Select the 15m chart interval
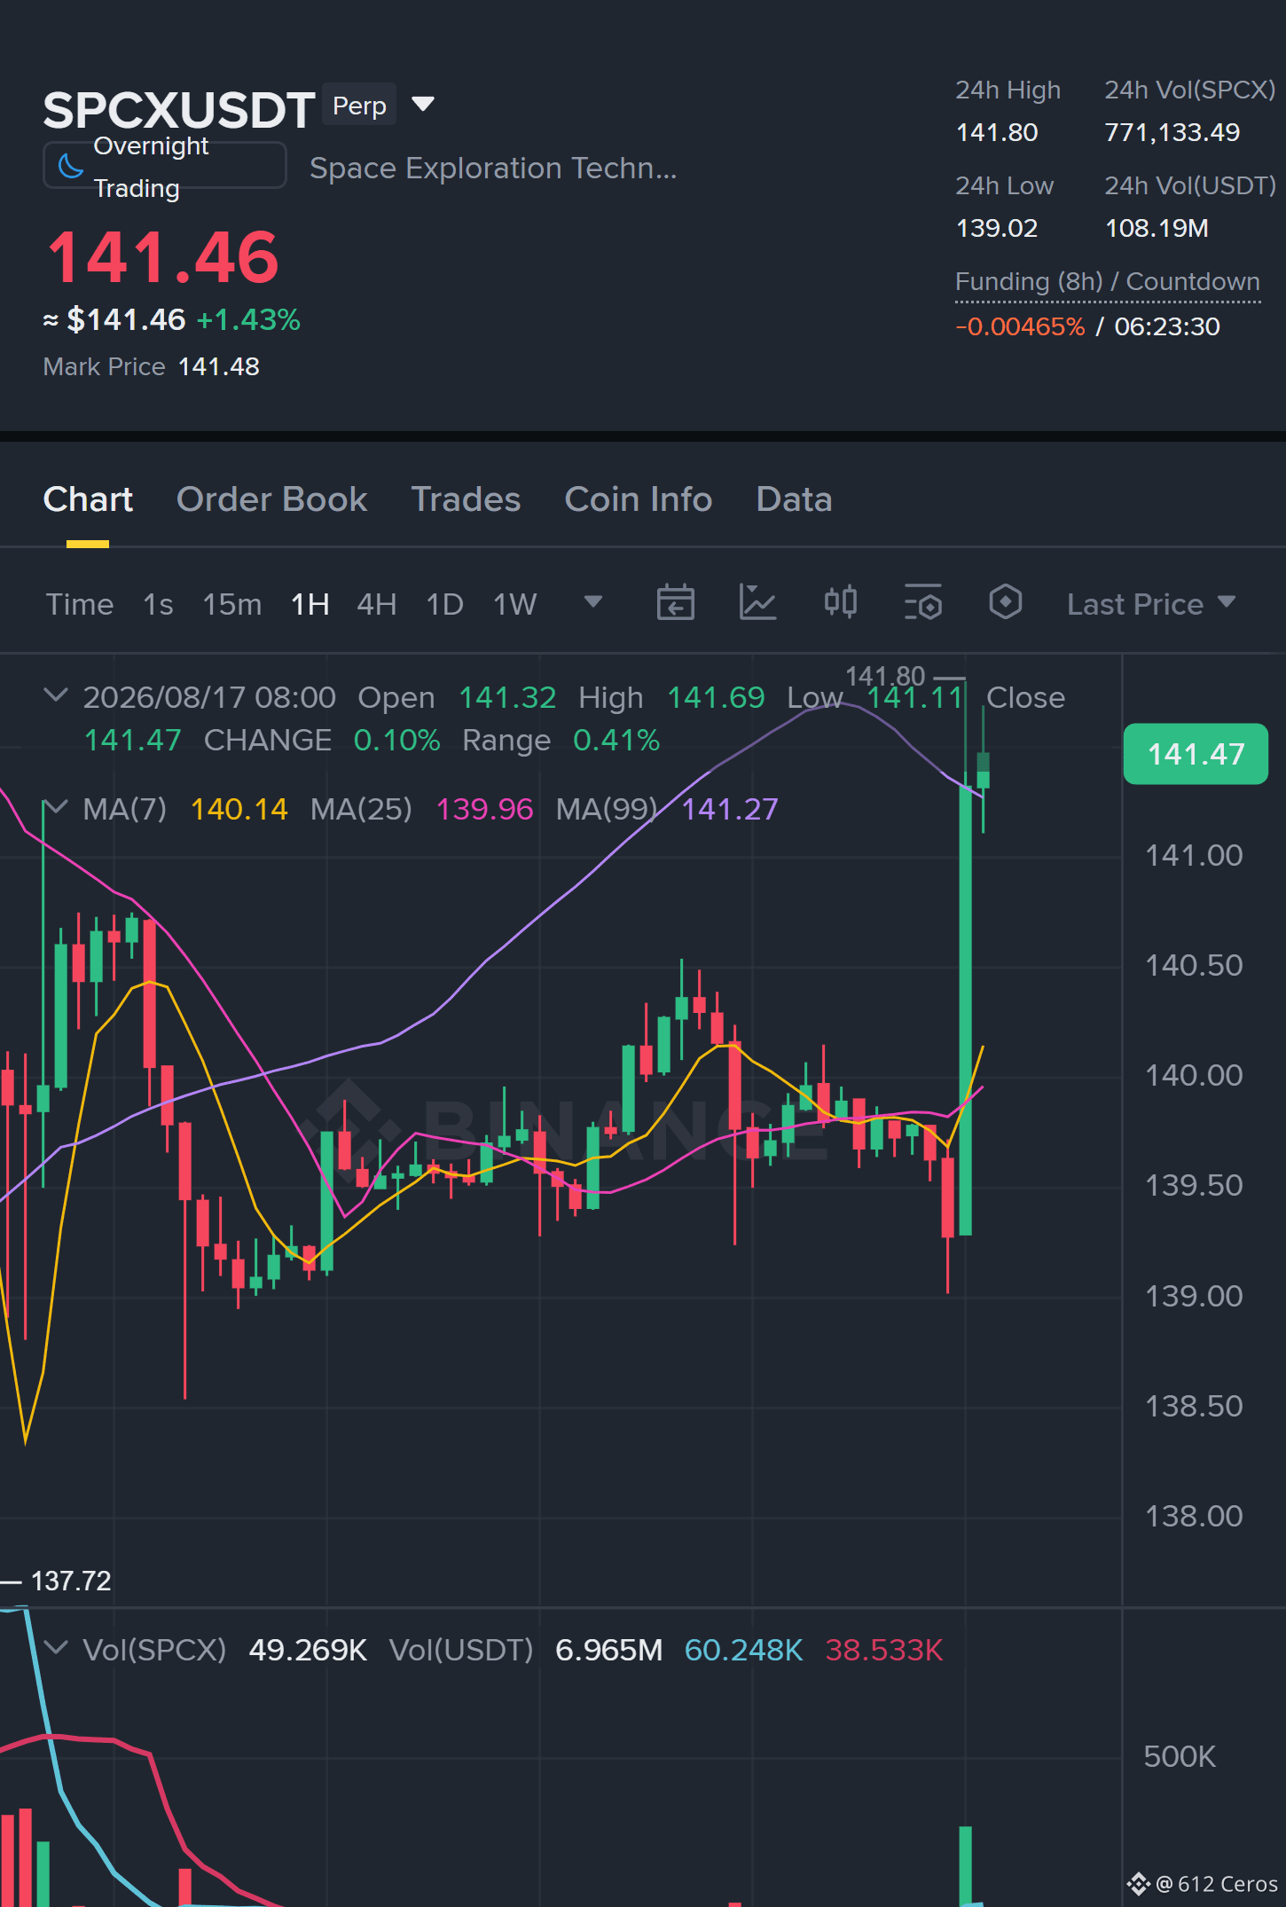 (232, 604)
